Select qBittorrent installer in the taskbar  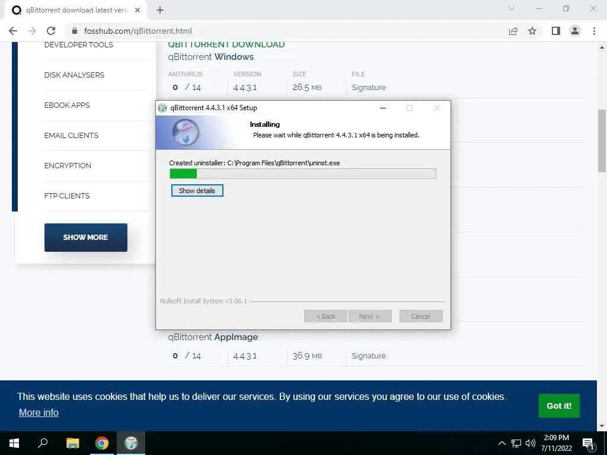tap(131, 443)
